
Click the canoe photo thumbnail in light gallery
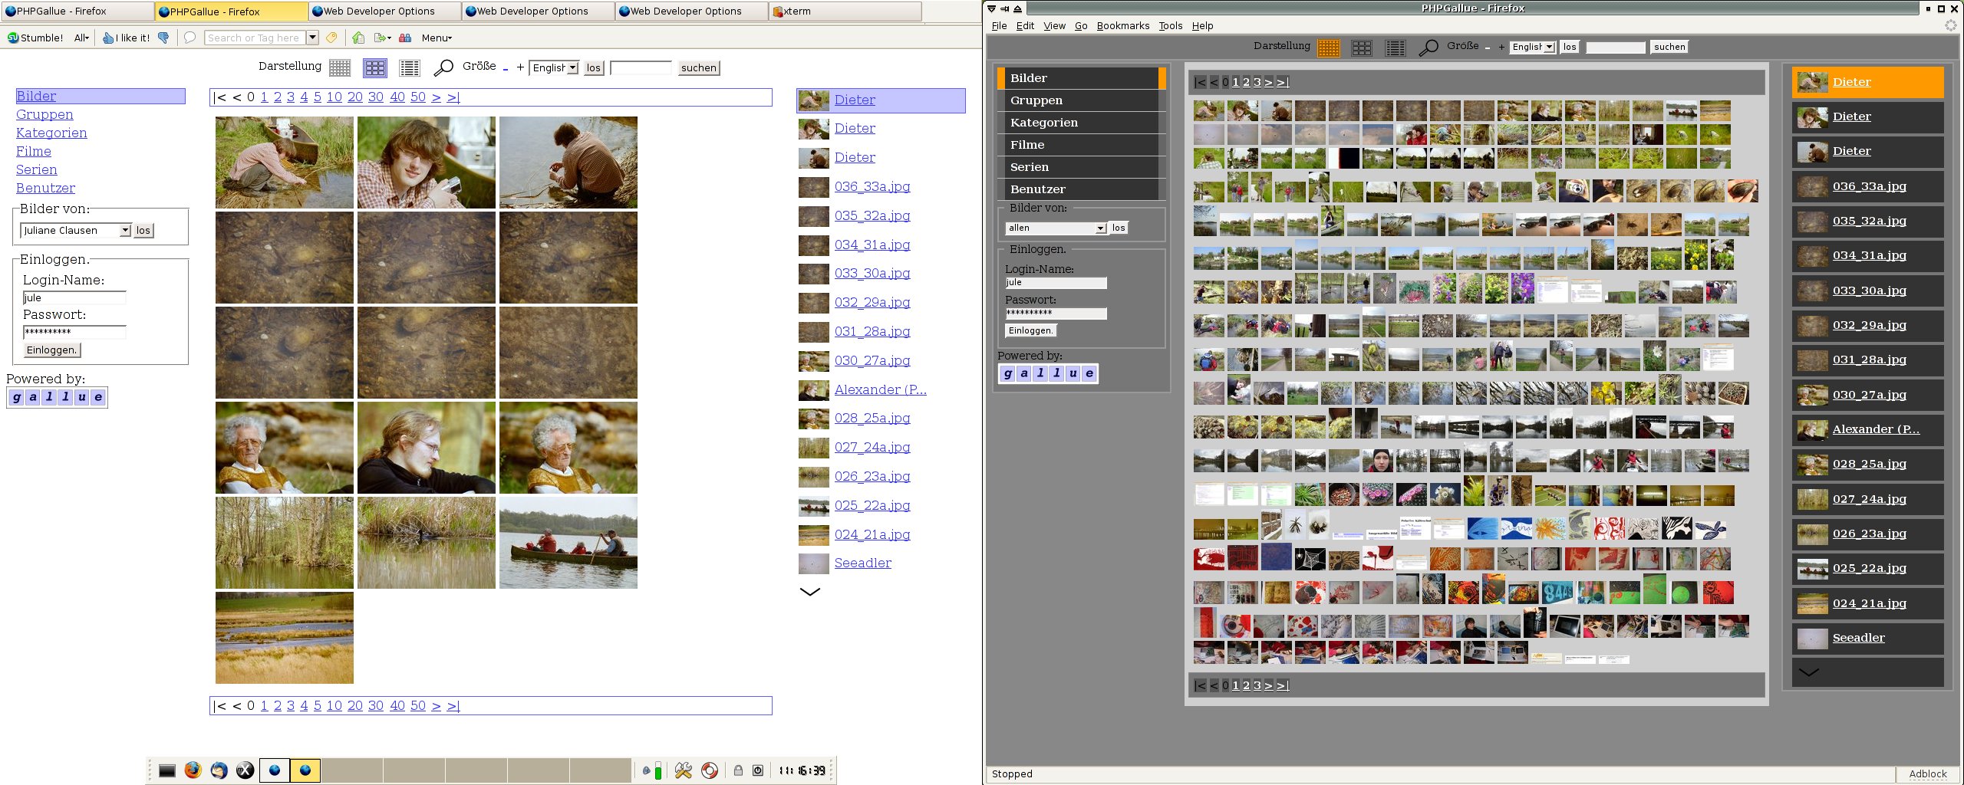pyautogui.click(x=568, y=543)
